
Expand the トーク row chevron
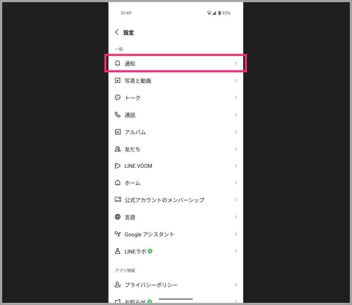(236, 97)
